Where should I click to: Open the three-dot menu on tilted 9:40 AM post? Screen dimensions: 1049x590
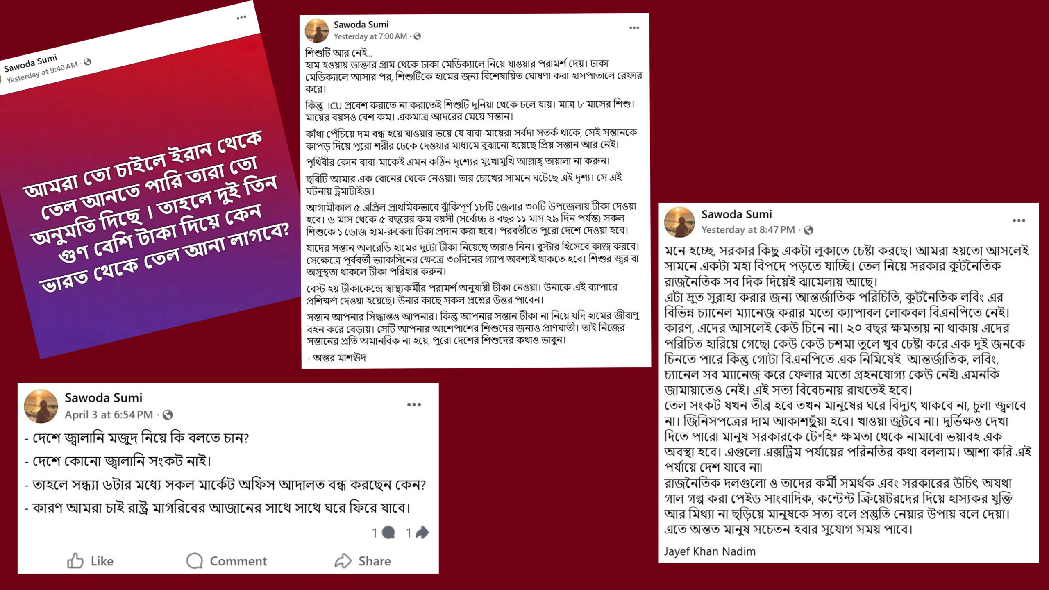point(241,17)
